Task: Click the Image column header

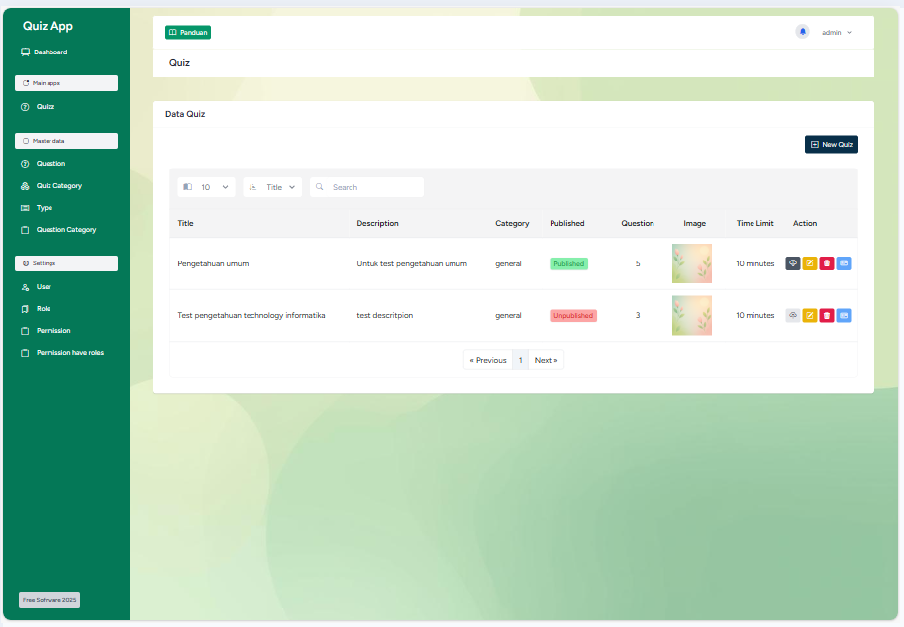Action: pos(695,223)
